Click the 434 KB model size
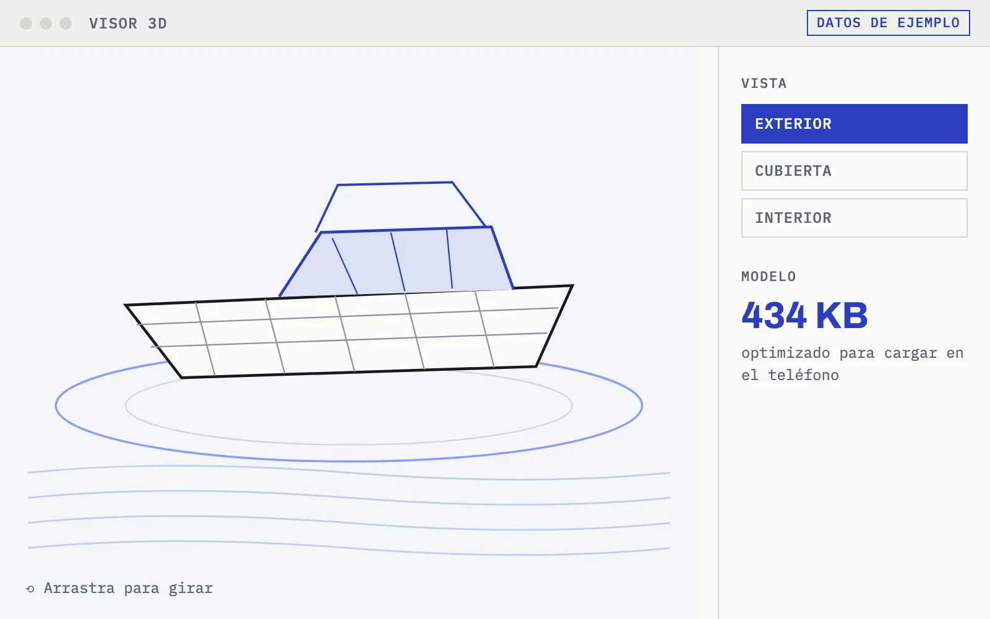Screen dimensions: 990x619 804,315
